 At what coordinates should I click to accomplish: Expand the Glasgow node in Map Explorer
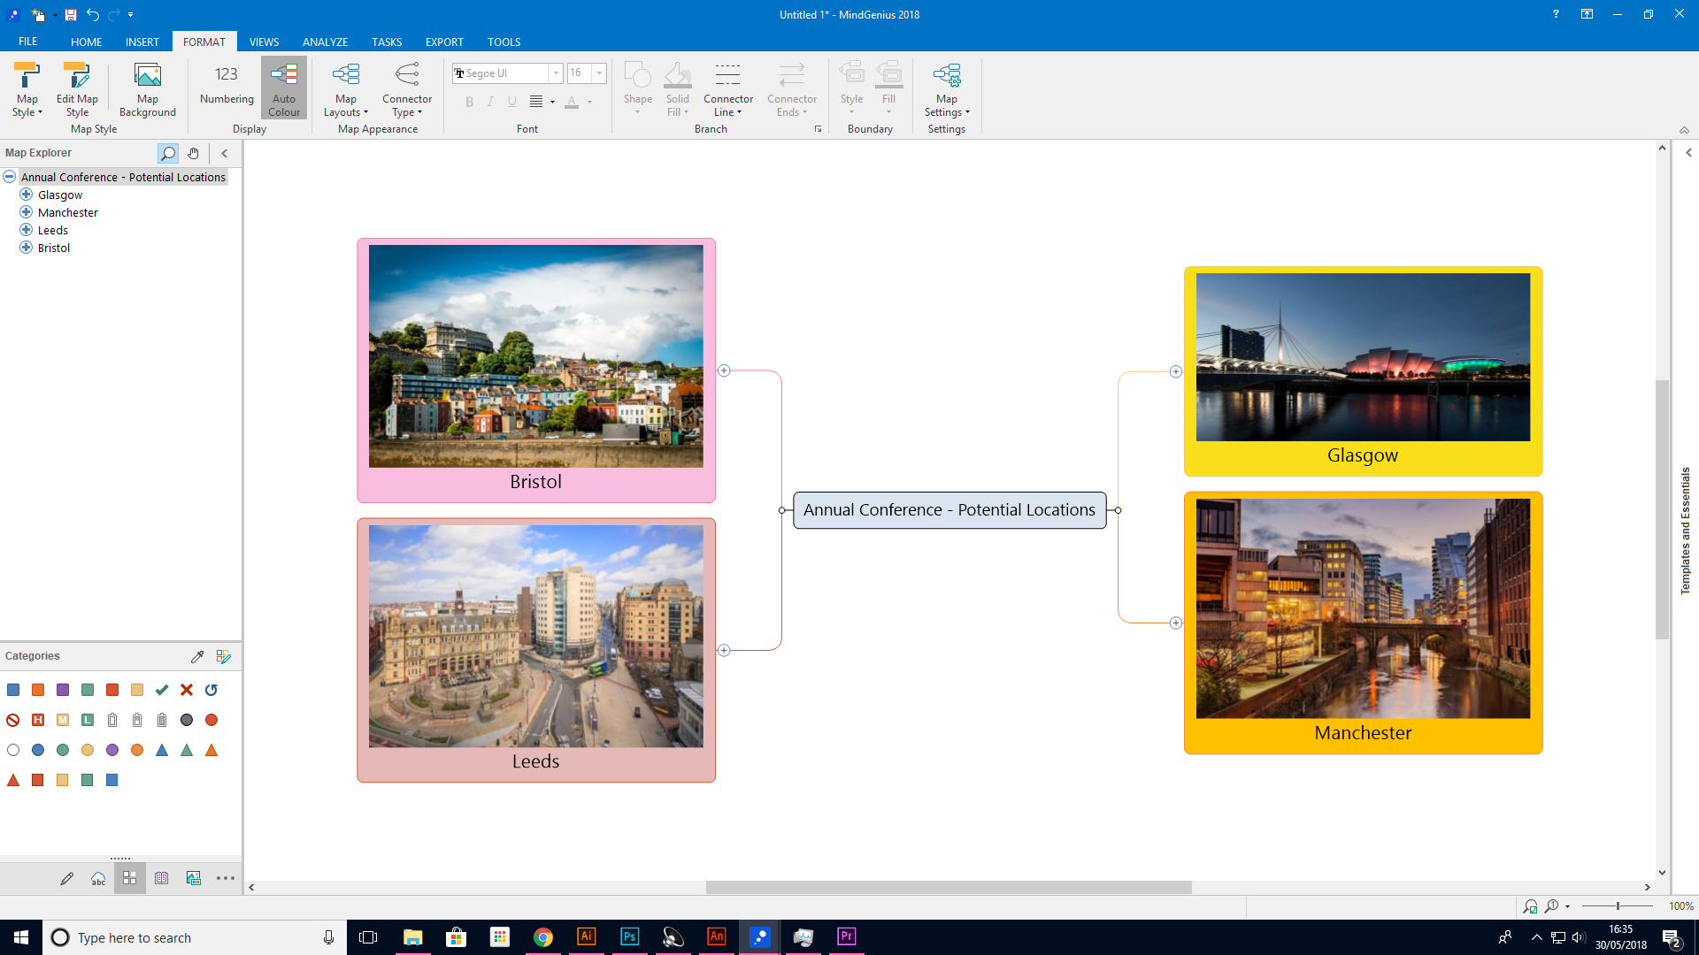[27, 195]
